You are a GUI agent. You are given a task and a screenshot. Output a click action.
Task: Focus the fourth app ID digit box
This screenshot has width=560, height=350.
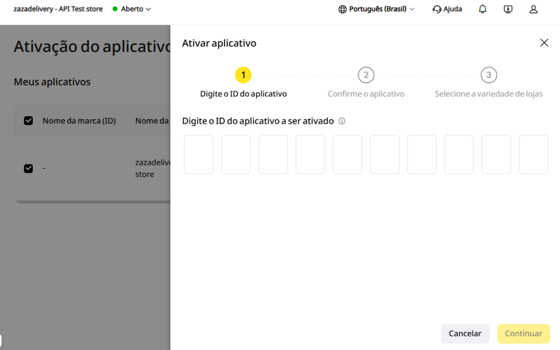(x=310, y=154)
